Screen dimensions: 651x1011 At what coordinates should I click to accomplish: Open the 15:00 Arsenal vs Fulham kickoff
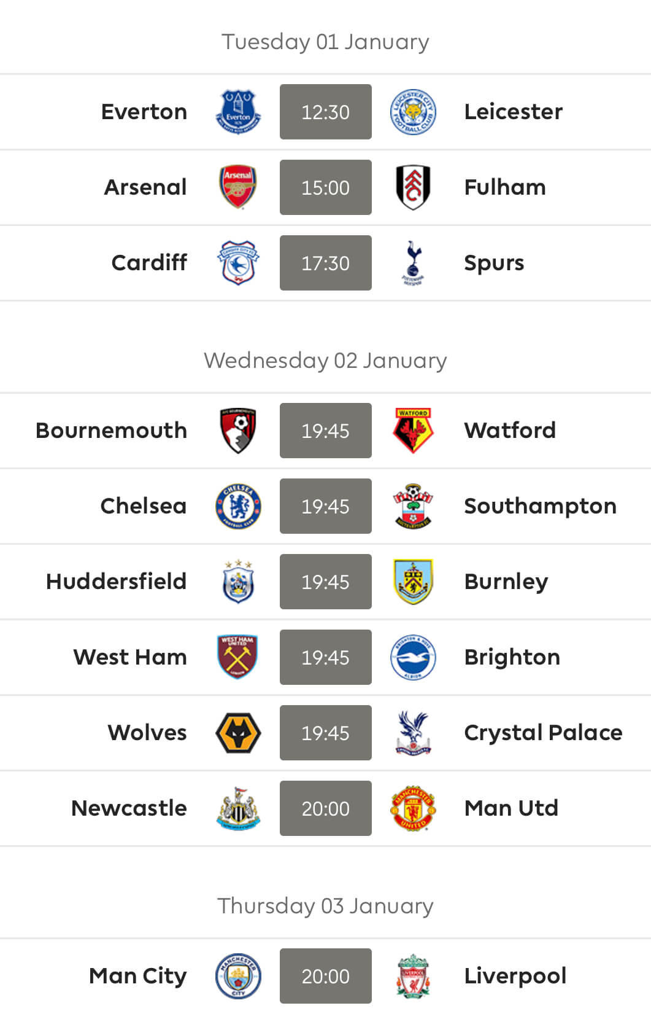pyautogui.click(x=326, y=187)
